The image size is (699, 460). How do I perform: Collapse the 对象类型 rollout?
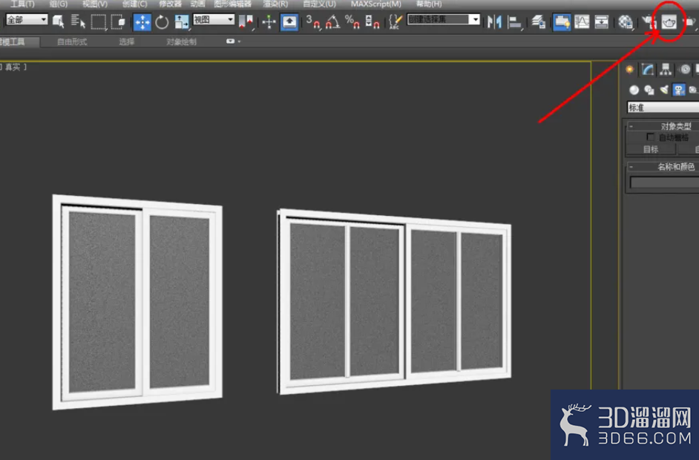663,126
